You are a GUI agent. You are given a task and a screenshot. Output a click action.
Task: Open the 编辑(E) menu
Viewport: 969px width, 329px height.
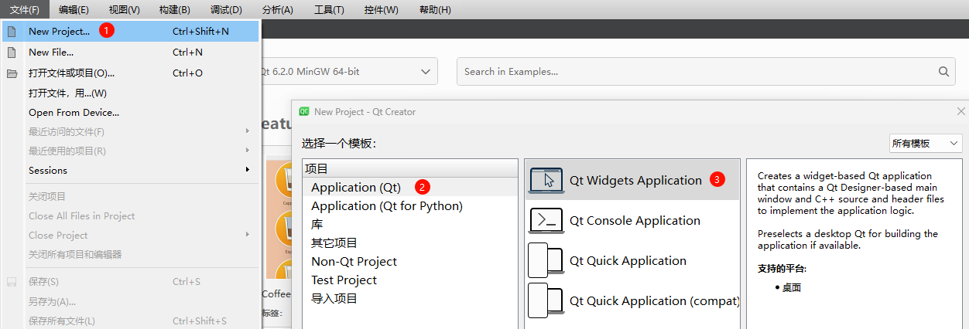click(x=74, y=9)
